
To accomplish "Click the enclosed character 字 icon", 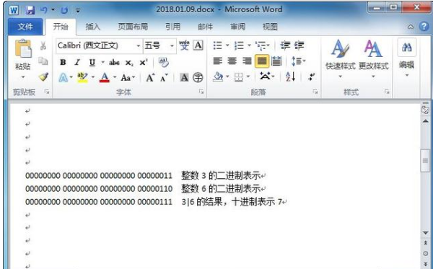I will point(198,78).
